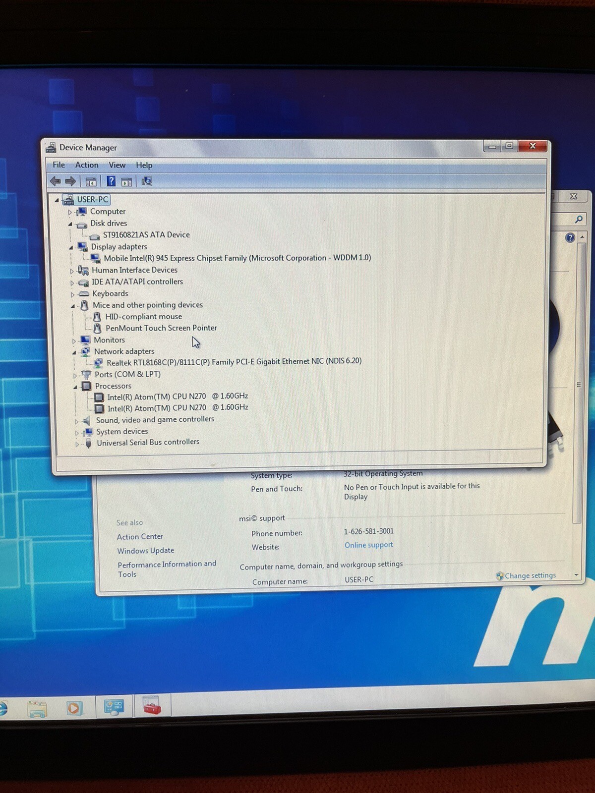Click the HID-compliant mouse device icon

tap(97, 317)
